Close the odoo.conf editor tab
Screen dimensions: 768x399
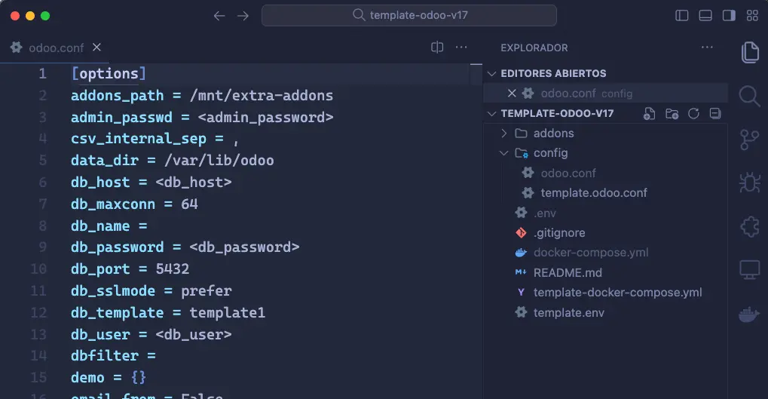(96, 48)
